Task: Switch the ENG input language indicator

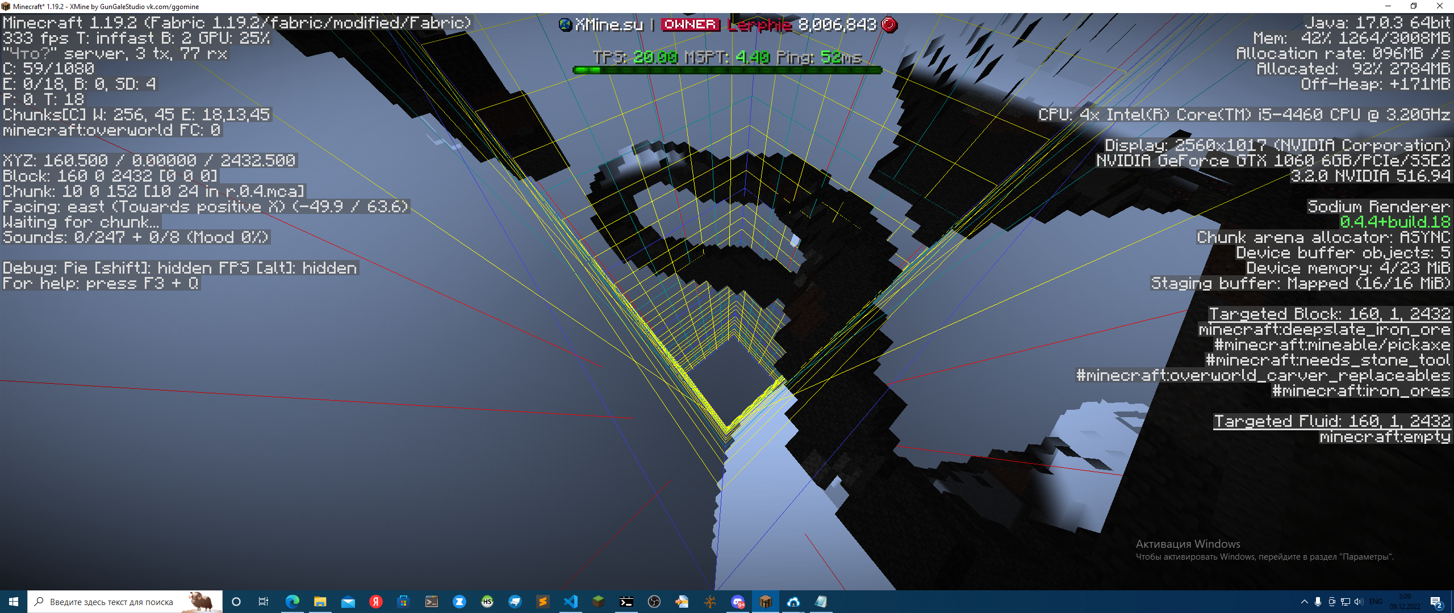Action: pyautogui.click(x=1376, y=602)
